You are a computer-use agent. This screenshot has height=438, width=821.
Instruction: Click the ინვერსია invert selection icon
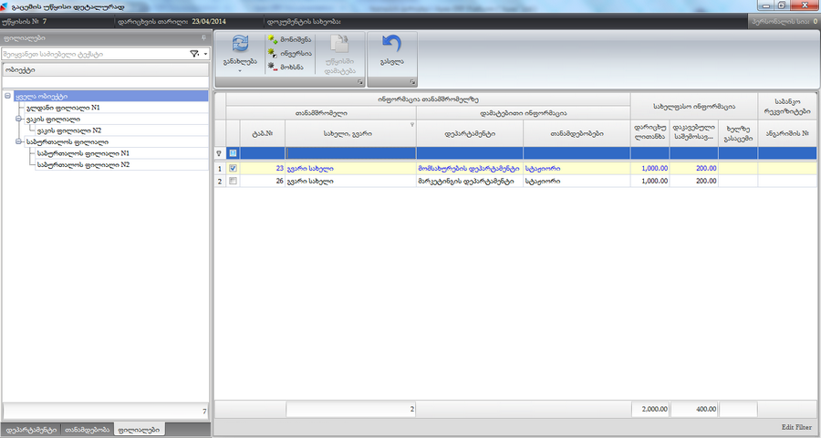coord(272,53)
